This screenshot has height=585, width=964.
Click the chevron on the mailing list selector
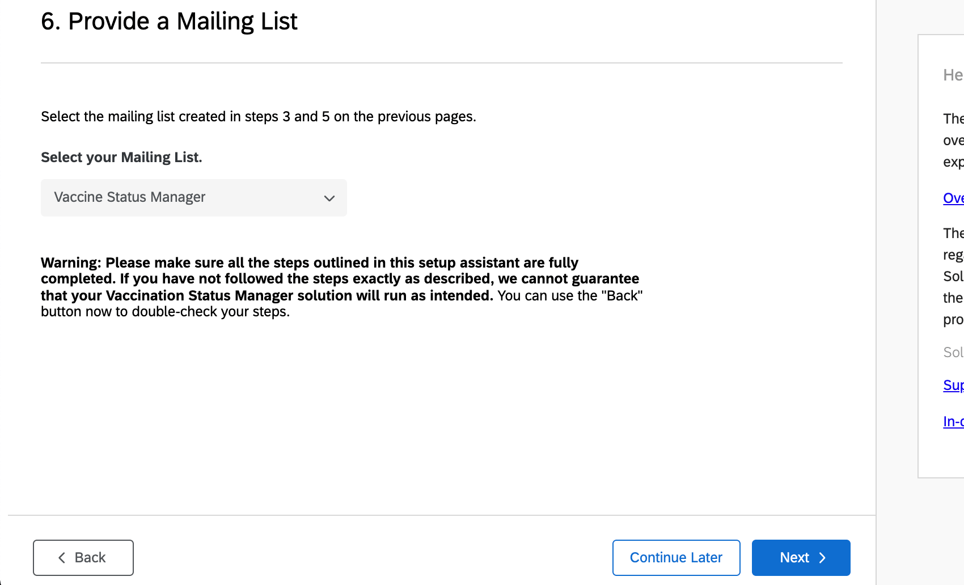click(329, 198)
